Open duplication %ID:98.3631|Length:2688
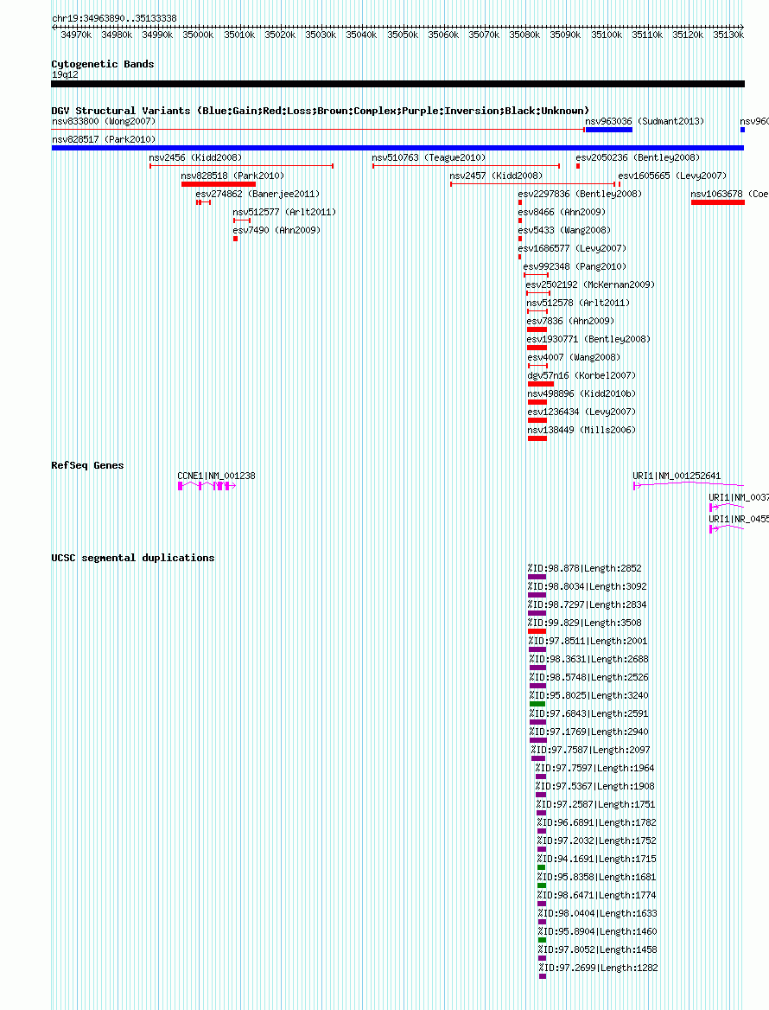The image size is (769, 1010). (x=588, y=659)
